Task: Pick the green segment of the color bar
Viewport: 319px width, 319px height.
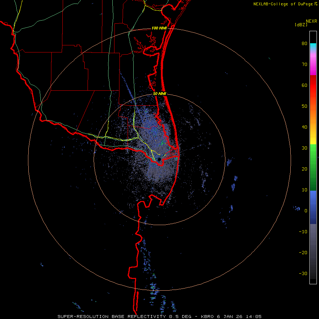Action: (313, 167)
